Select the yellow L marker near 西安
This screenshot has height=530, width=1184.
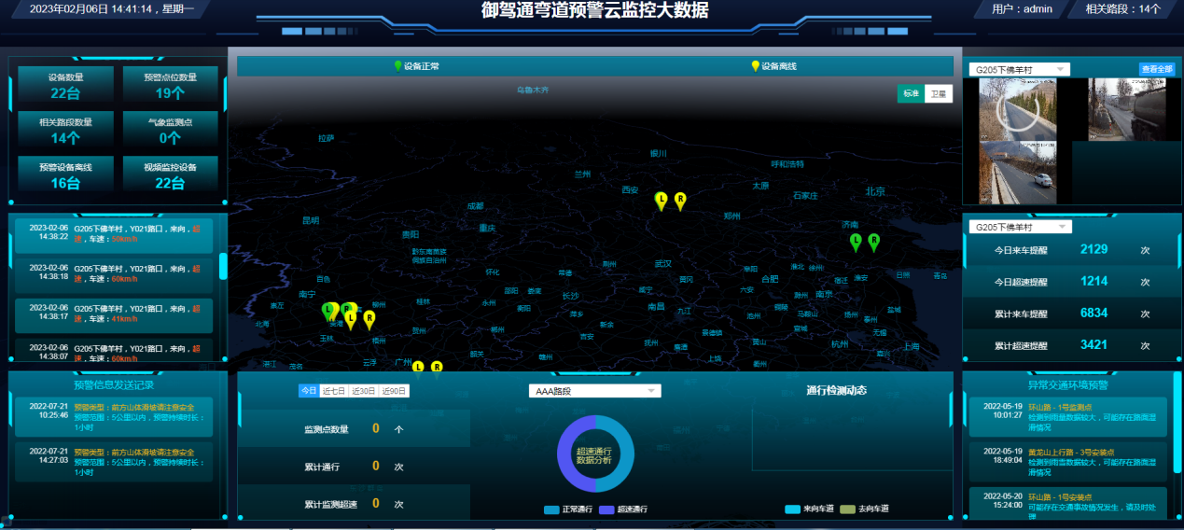pyautogui.click(x=661, y=200)
